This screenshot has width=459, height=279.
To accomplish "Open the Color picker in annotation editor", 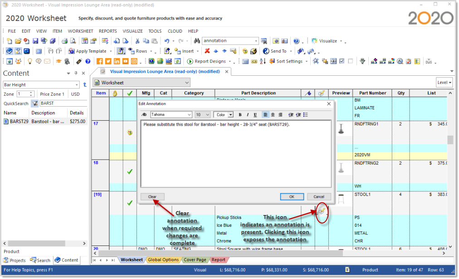I will coord(224,115).
